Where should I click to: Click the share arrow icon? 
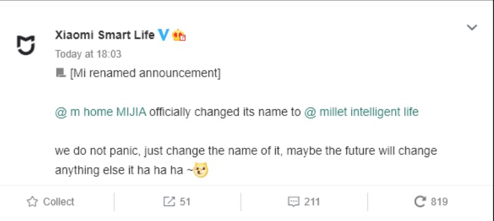point(169,201)
